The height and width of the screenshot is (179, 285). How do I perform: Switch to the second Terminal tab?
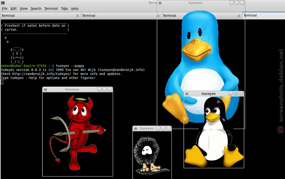click(x=121, y=16)
